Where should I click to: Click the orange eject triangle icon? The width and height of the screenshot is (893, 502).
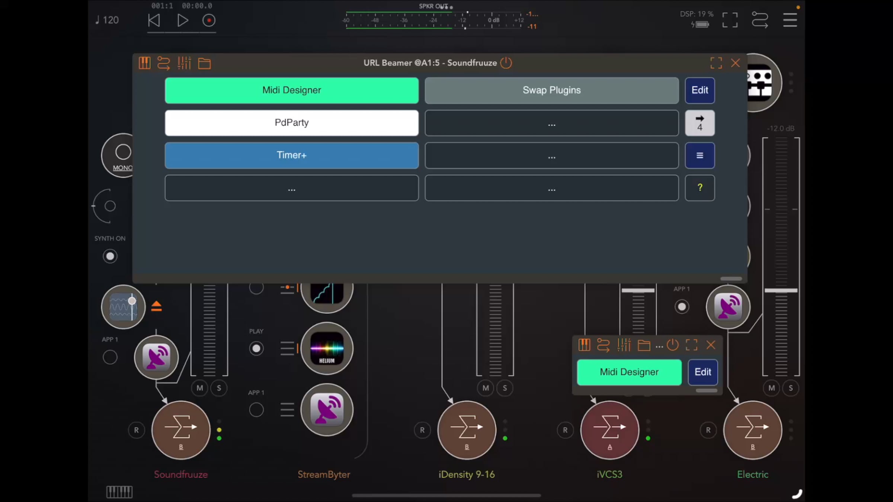click(156, 306)
